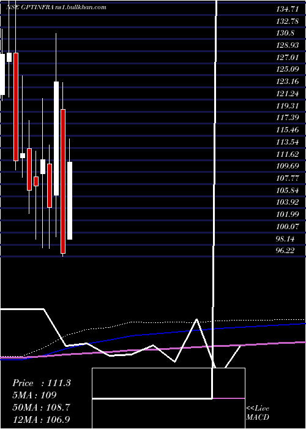Screen dimensions: 306x429
Task: Click the 121.24 price axis label
Action: click(287, 94)
